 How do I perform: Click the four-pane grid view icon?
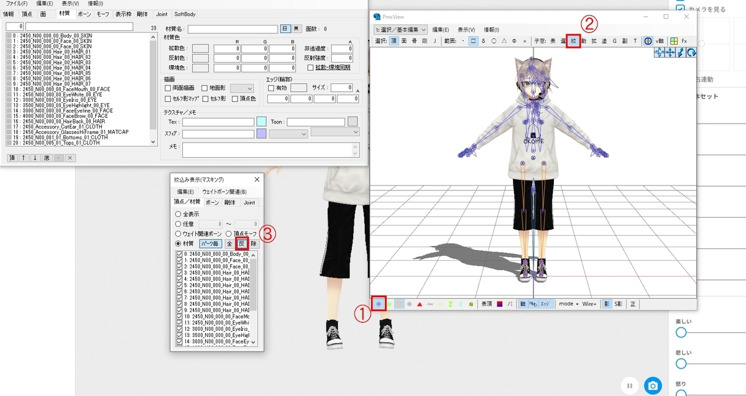tap(673, 40)
